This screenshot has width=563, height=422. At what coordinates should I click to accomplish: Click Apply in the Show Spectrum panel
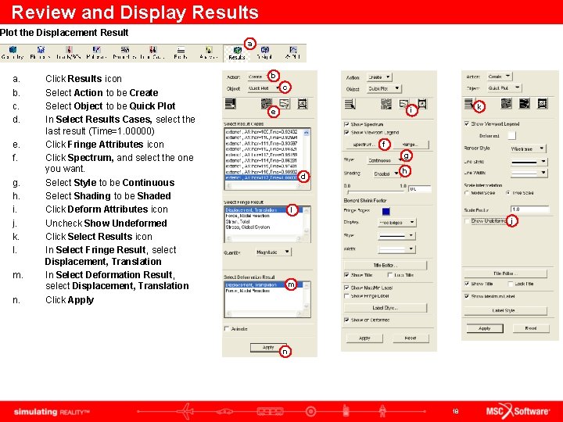click(x=364, y=338)
